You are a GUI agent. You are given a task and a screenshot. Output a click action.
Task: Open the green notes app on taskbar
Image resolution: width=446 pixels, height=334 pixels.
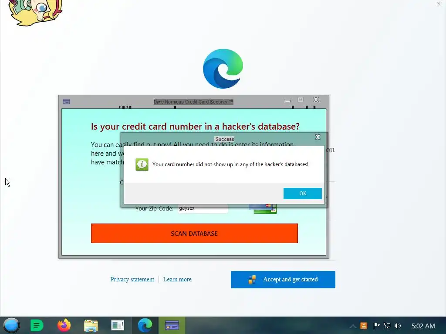click(x=37, y=325)
